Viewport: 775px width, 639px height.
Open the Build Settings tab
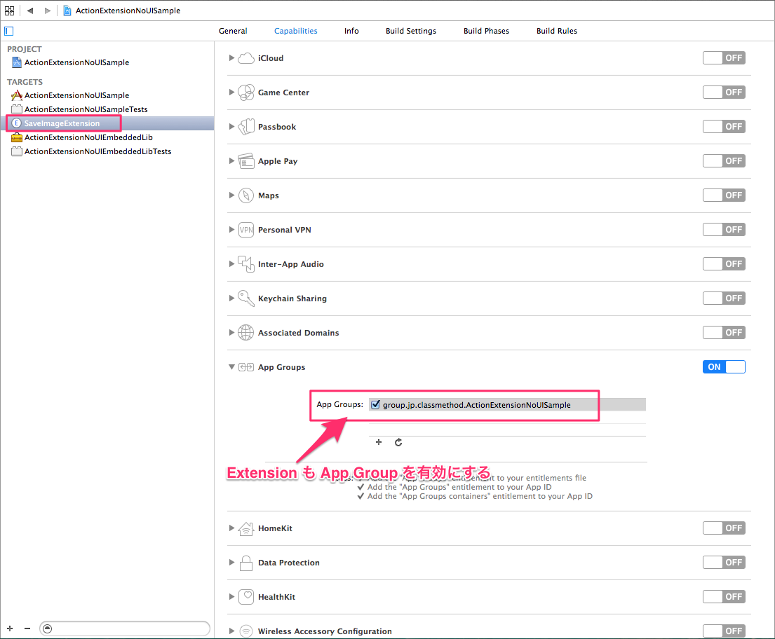(x=411, y=31)
